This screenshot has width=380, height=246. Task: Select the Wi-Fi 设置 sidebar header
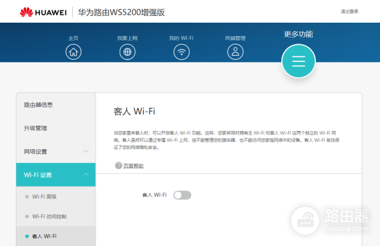click(x=56, y=175)
